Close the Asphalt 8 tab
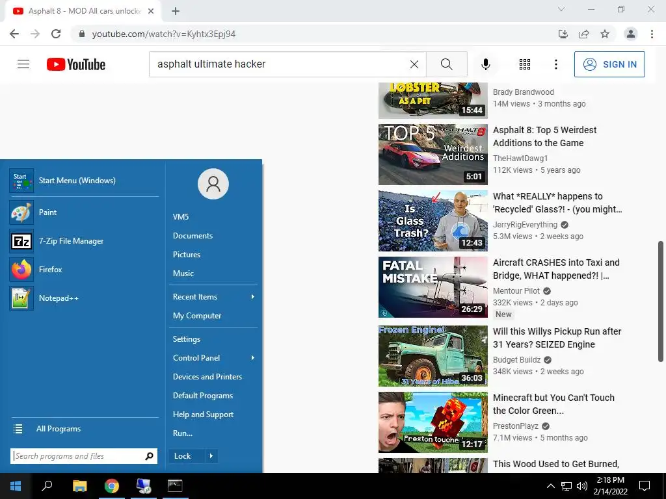Screen dimensions: 666x499 click(151, 11)
